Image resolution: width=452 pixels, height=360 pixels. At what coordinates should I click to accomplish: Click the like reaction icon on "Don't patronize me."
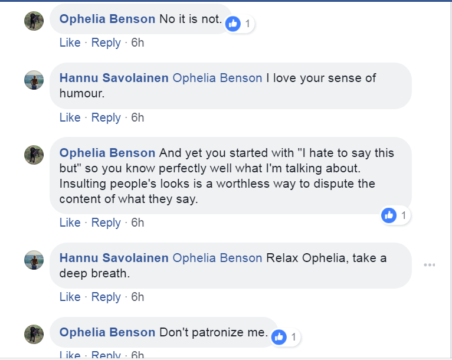(x=280, y=337)
